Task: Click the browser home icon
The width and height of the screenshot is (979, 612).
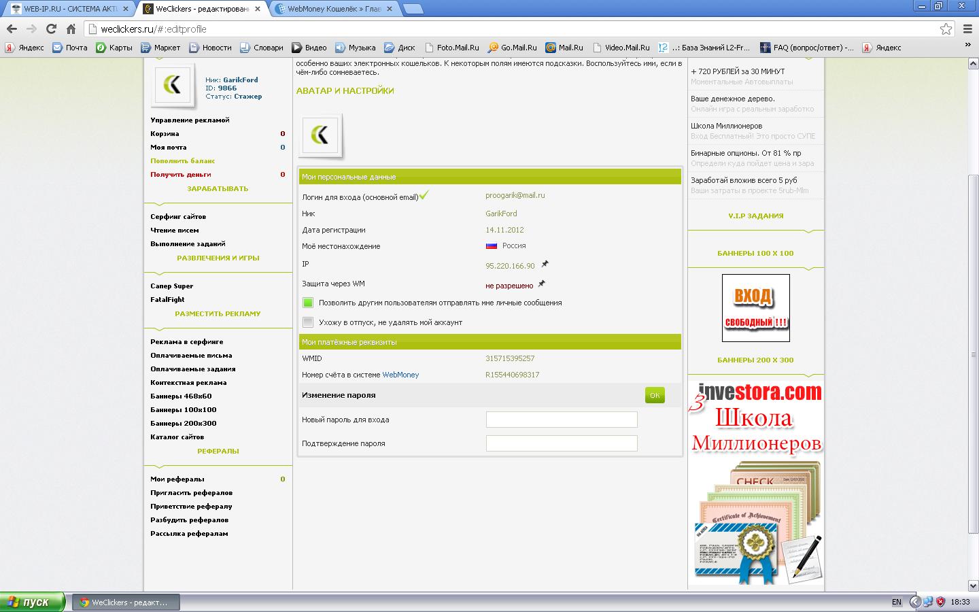Action: [x=71, y=29]
